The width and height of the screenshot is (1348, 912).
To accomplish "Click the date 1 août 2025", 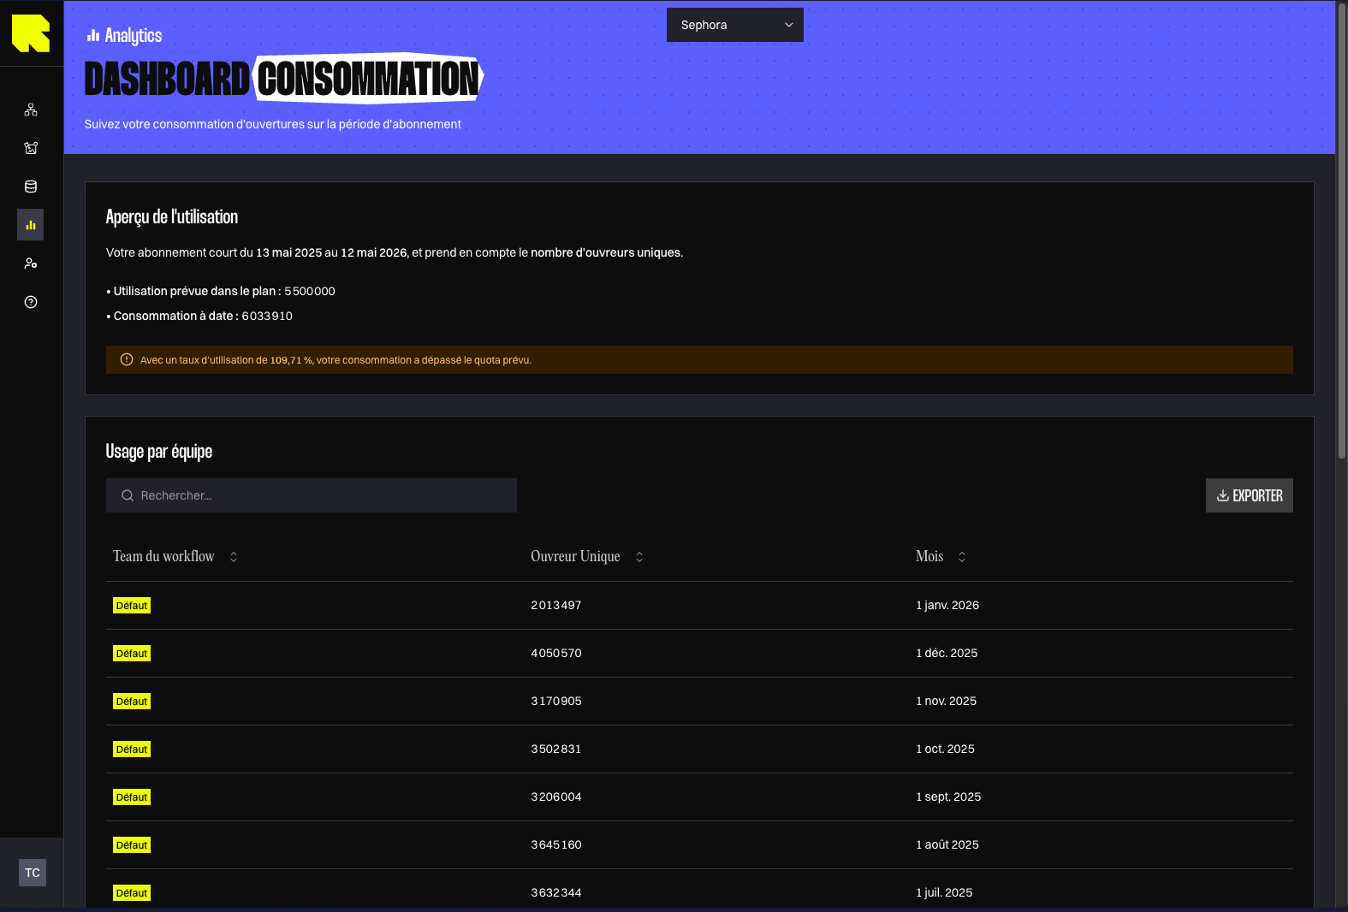I will tap(947, 845).
